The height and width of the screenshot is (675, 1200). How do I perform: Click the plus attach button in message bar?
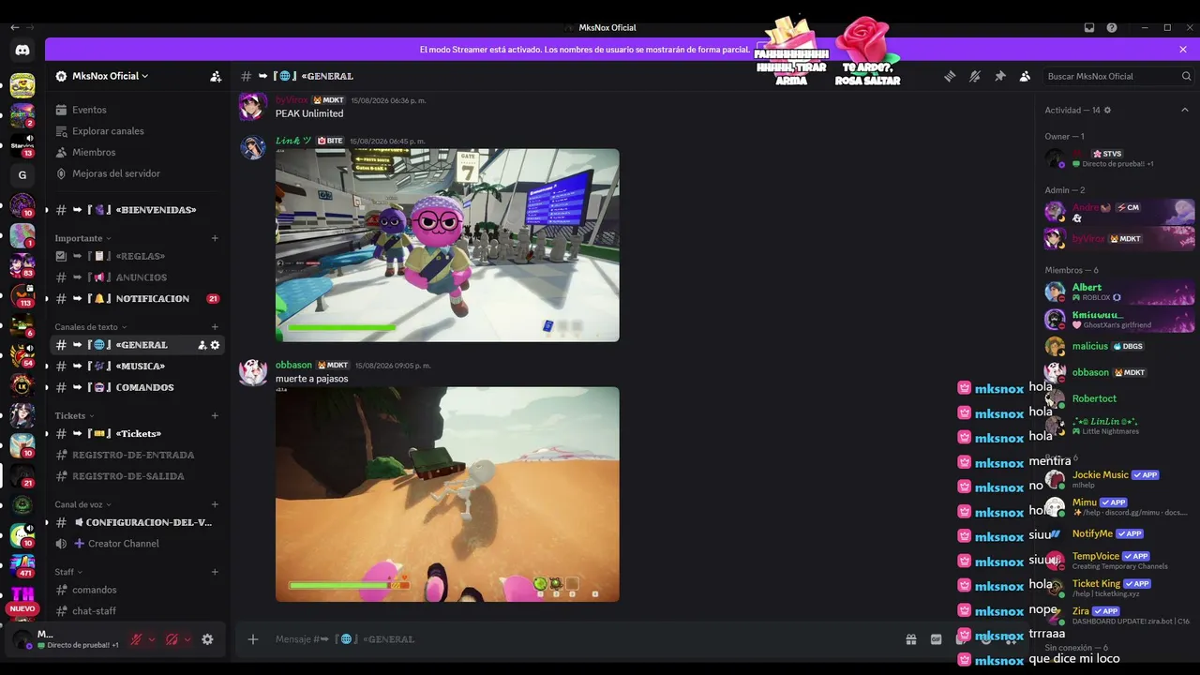tap(253, 639)
